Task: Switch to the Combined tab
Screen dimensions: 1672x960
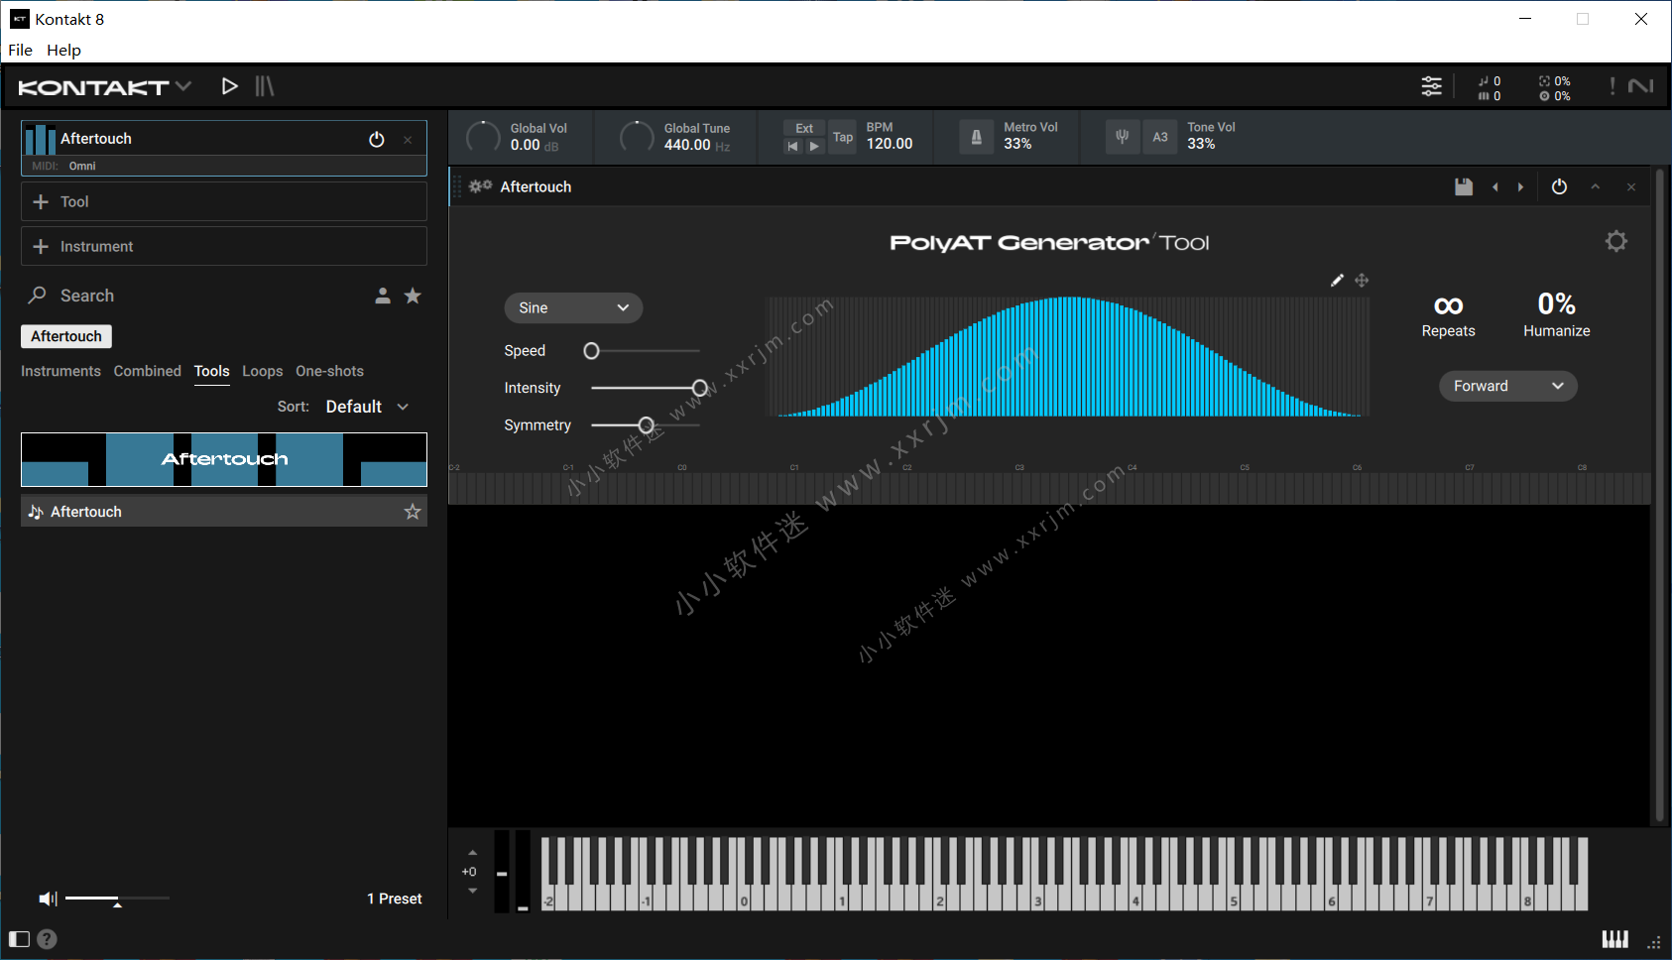Action: [148, 371]
